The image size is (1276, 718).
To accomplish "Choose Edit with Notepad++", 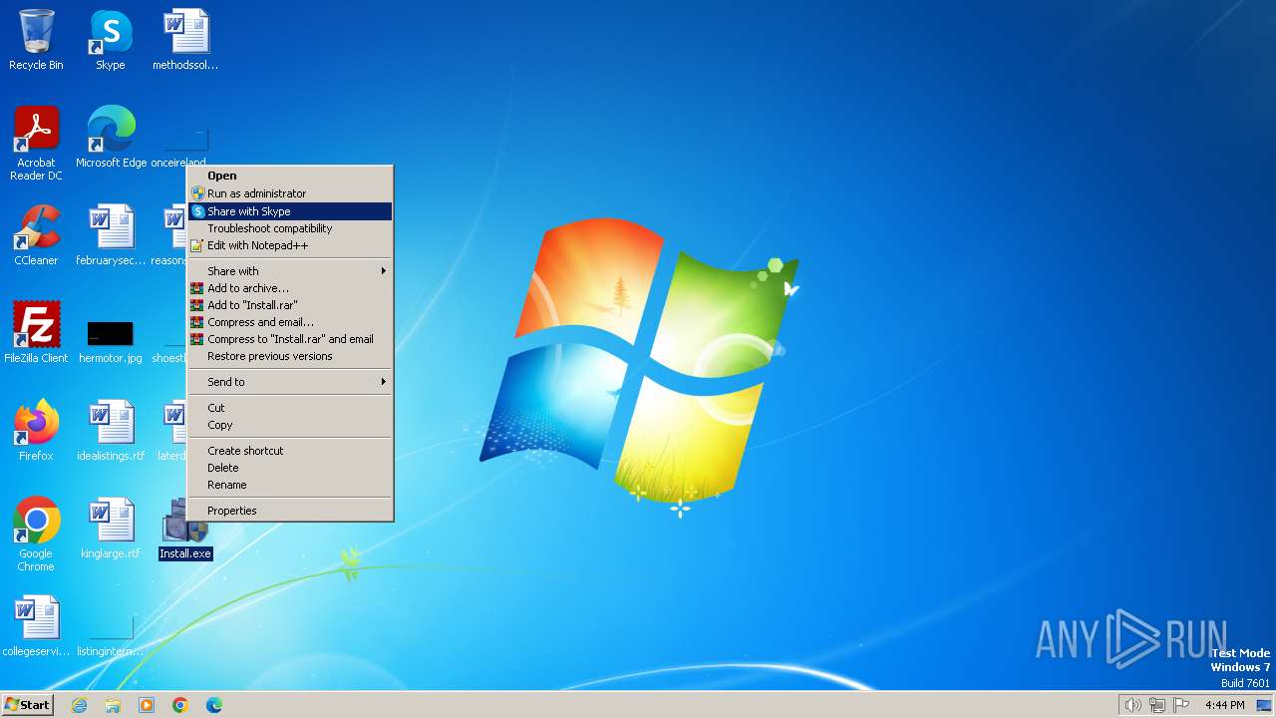I will pos(290,245).
